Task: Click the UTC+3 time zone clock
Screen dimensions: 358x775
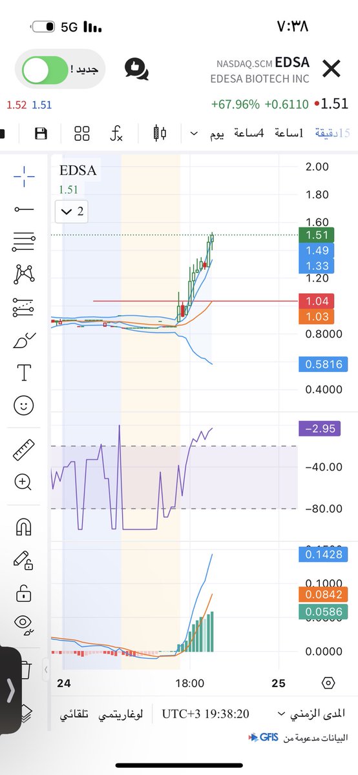Action: click(205, 714)
